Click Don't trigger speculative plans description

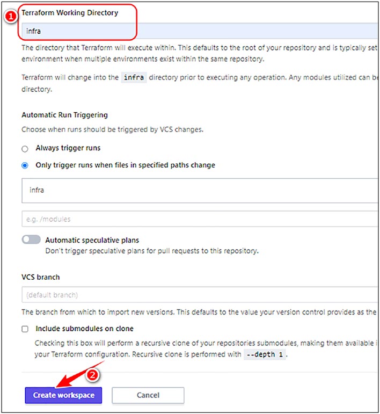(x=152, y=251)
